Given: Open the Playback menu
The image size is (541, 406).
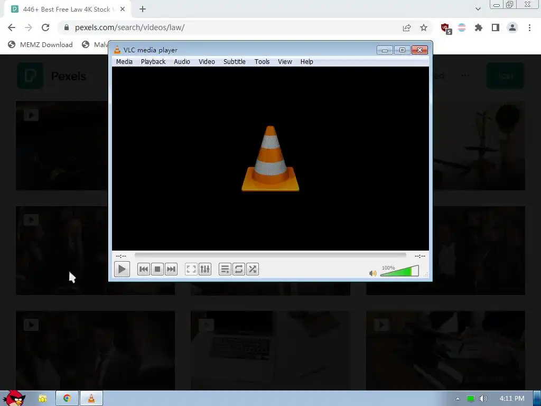Looking at the screenshot, I should (153, 61).
